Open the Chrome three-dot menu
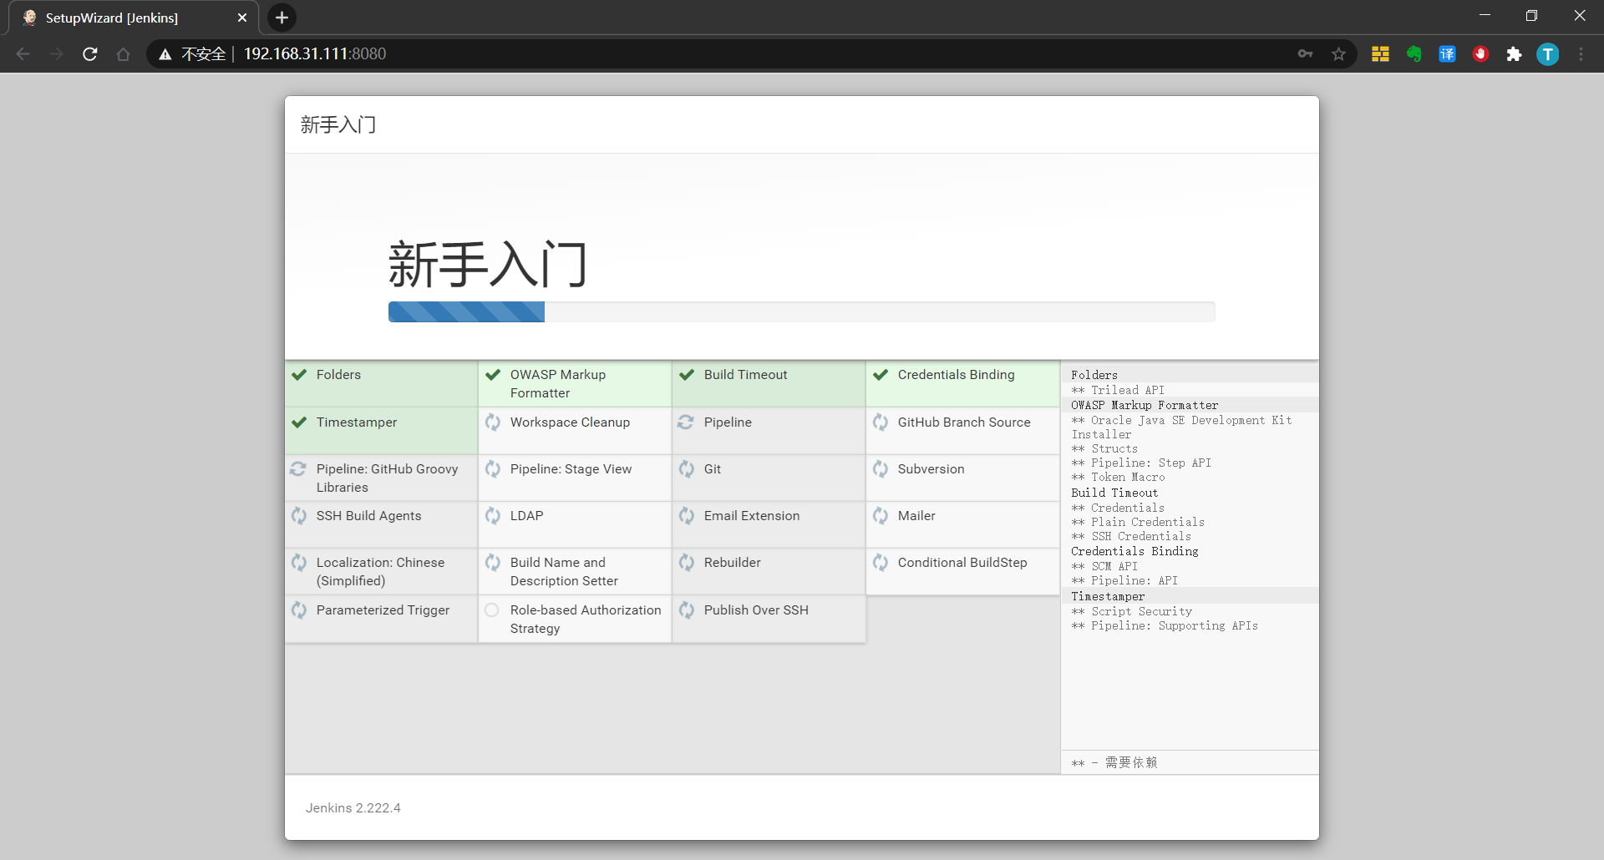 tap(1581, 54)
